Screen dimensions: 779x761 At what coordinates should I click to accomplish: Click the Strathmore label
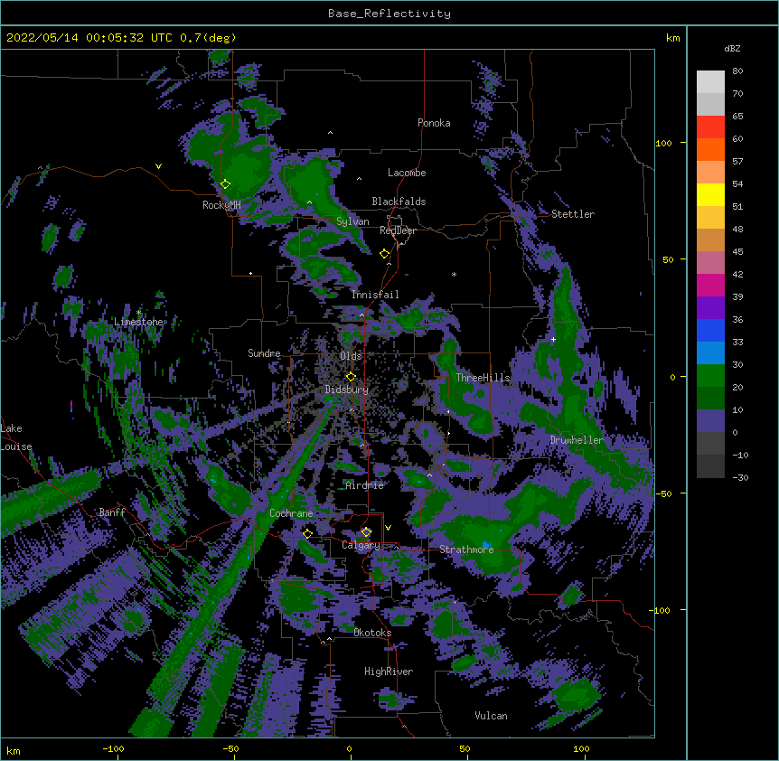pyautogui.click(x=466, y=550)
